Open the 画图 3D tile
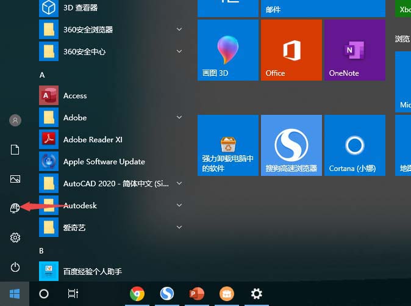 (228, 50)
